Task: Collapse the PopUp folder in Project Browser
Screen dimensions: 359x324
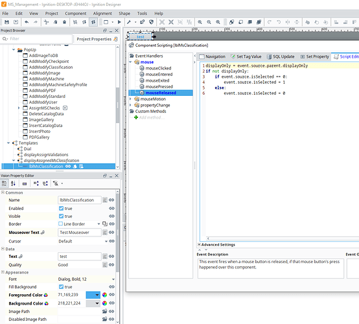Action: (x=14, y=50)
